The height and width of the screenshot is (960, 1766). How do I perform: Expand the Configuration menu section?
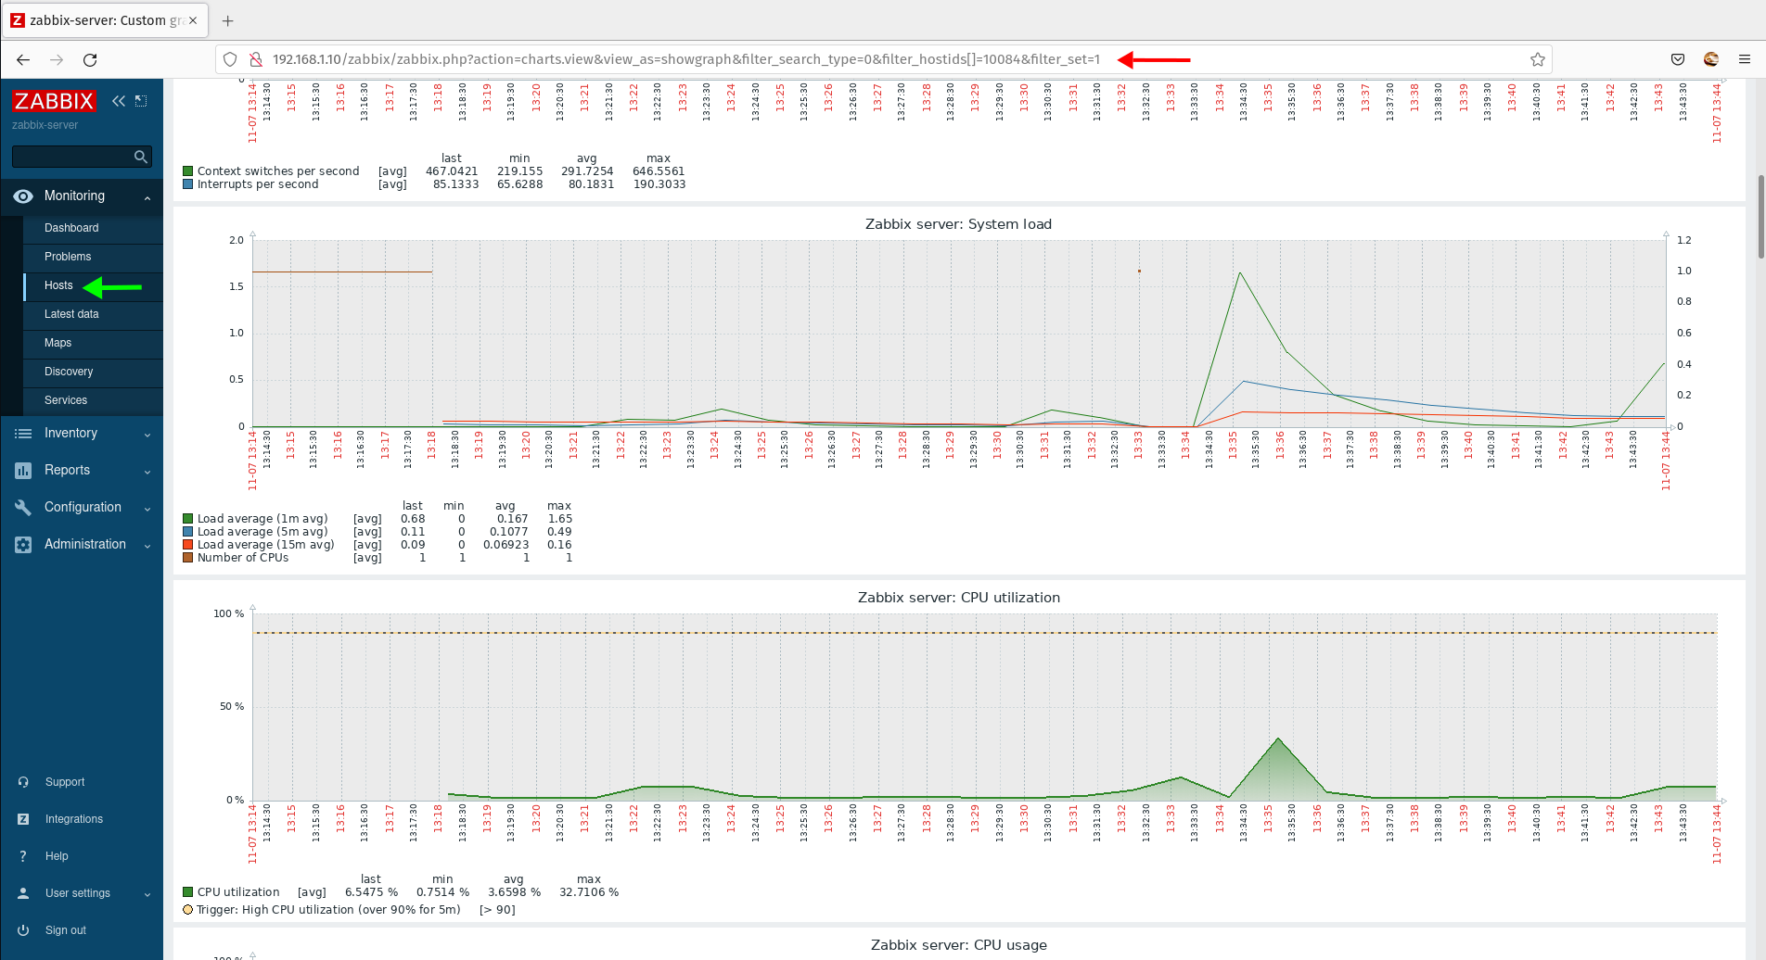[x=147, y=509]
